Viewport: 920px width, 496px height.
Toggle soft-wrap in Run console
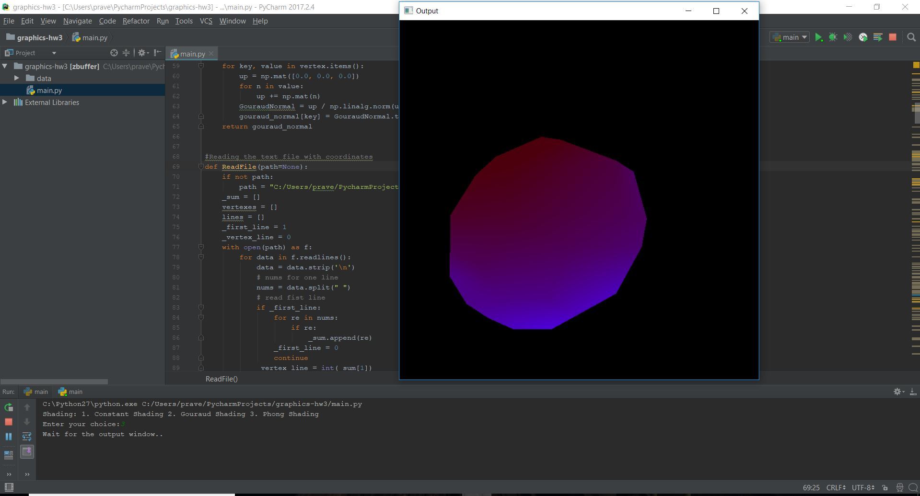(x=27, y=437)
